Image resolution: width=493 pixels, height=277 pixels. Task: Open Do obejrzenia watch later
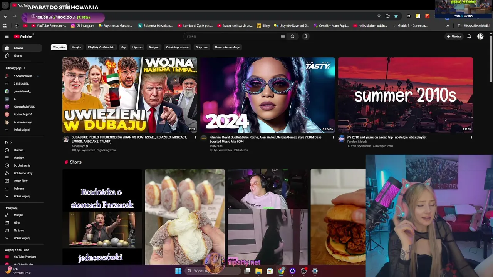[x=22, y=165]
